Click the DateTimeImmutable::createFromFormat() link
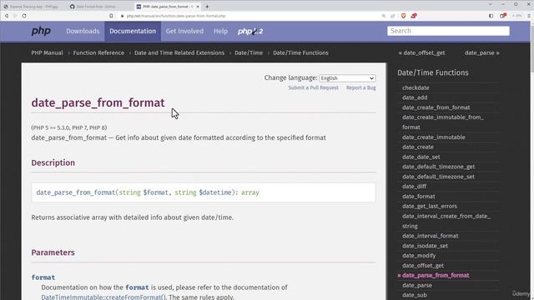 (x=103, y=297)
